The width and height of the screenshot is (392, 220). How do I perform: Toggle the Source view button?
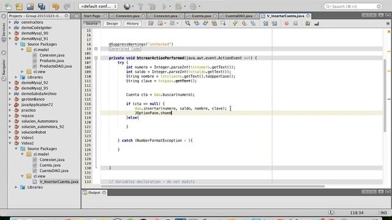click(91, 23)
